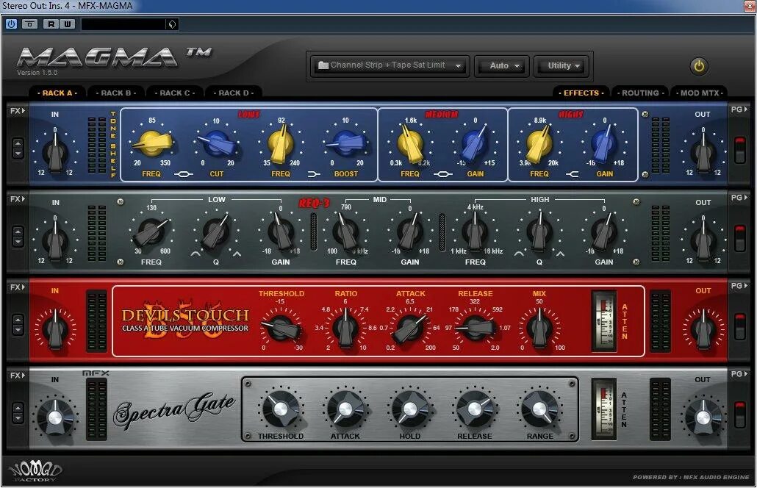Click the REQ-3 HIGH FREQ 4 kHz knob
This screenshot has width=757, height=488.
point(475,232)
